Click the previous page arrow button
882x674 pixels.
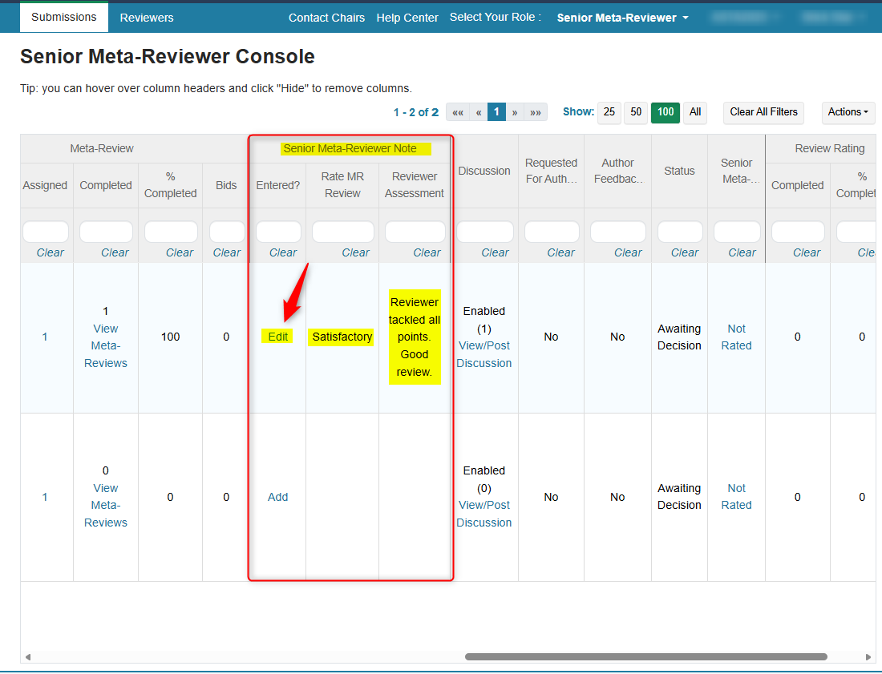pyautogui.click(x=479, y=112)
